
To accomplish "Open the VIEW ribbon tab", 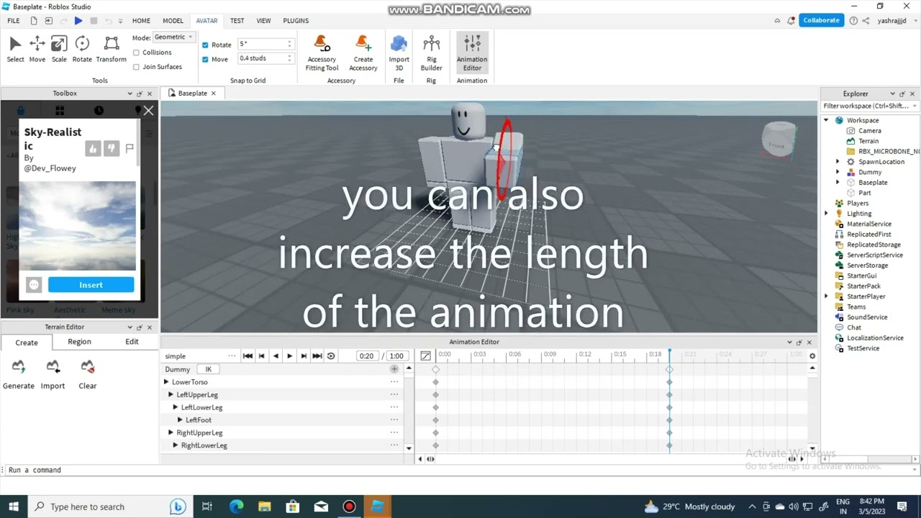I will [263, 21].
